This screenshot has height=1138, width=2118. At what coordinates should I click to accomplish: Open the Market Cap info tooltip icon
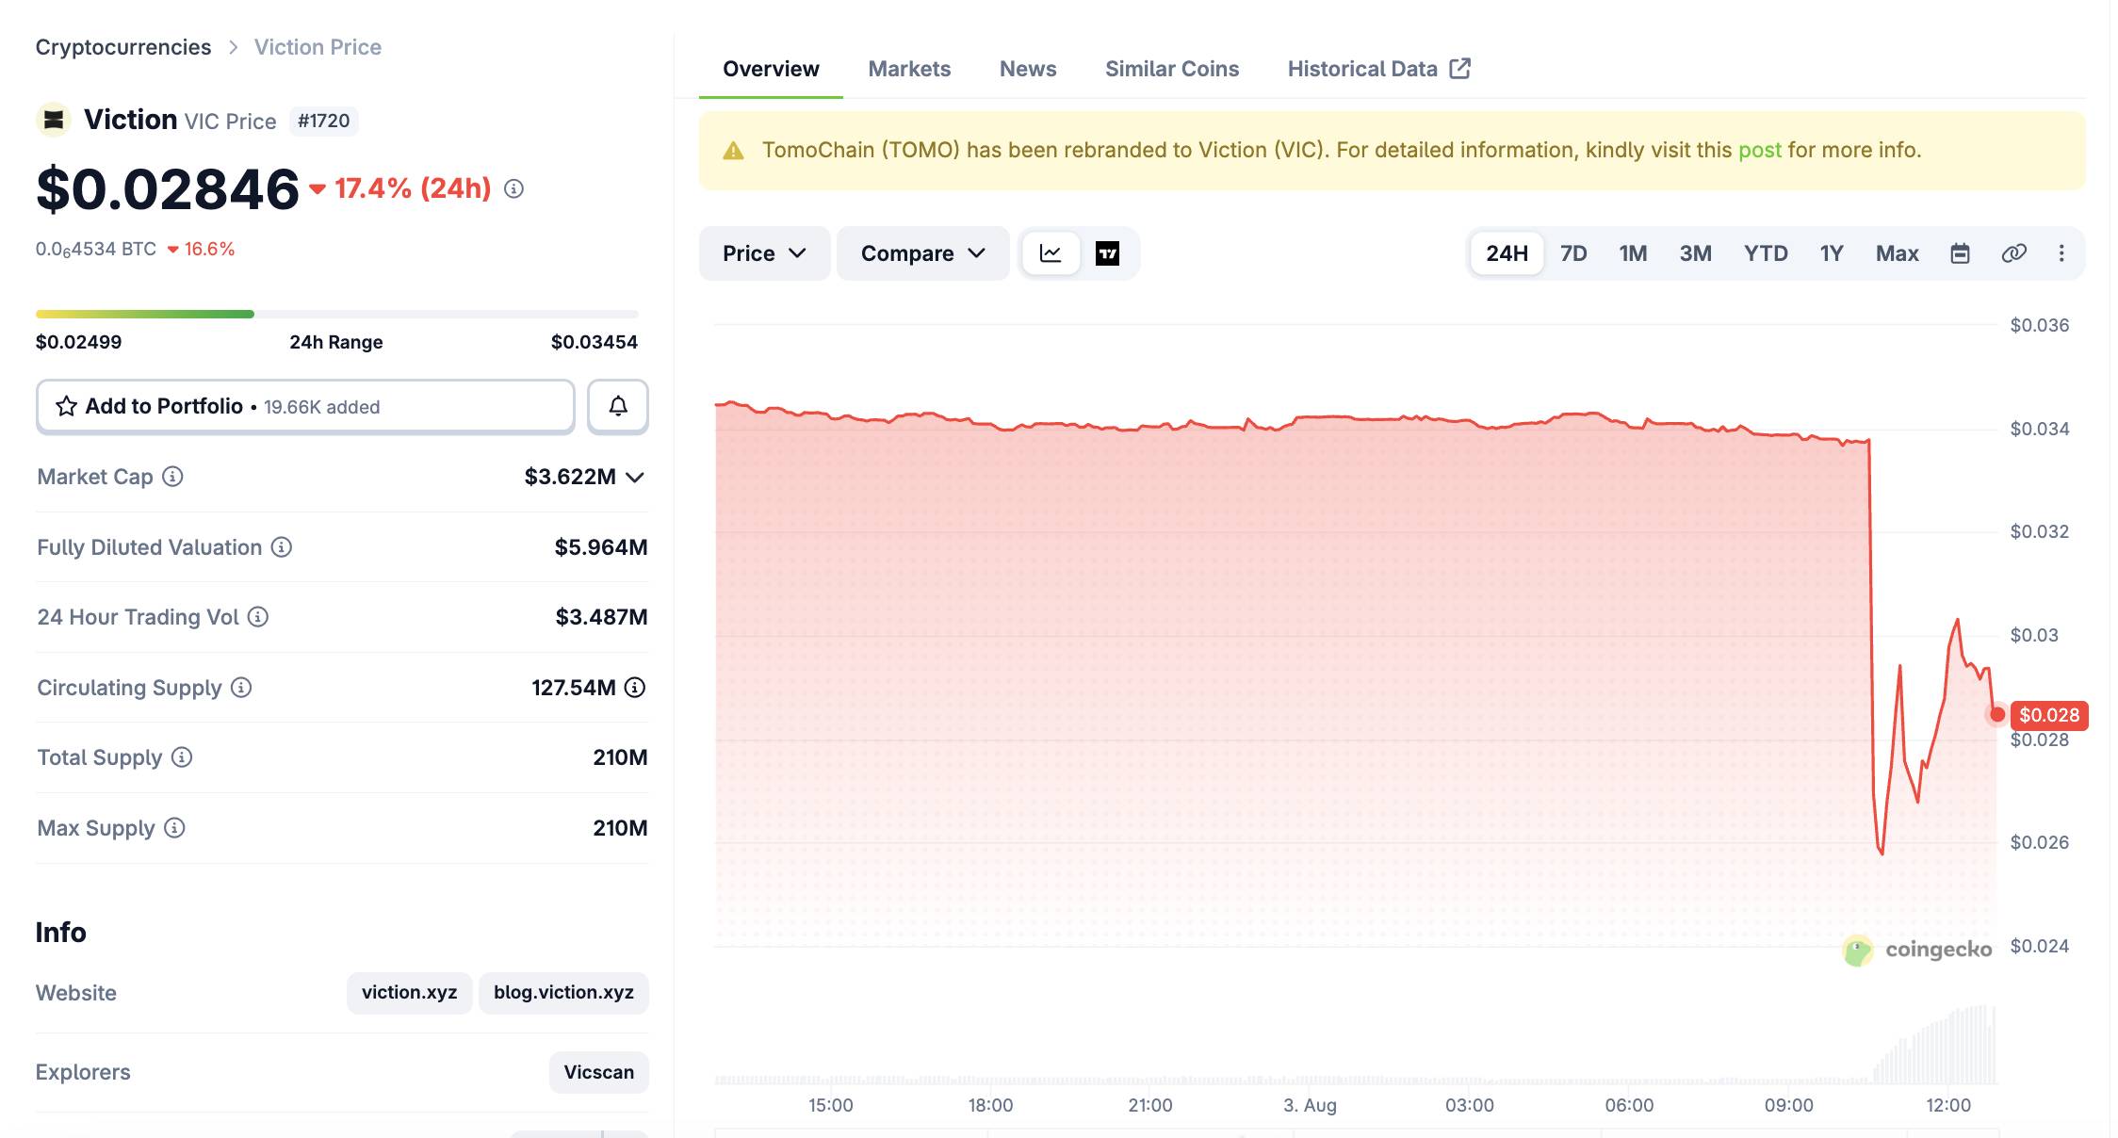point(172,476)
